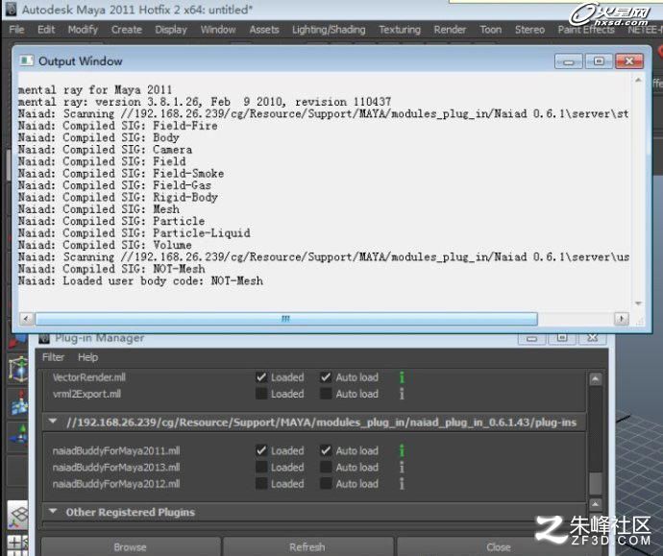The width and height of the screenshot is (663, 556).
Task: Check Auto load for naiadBuddyForMaya2013.mll
Action: click(326, 468)
